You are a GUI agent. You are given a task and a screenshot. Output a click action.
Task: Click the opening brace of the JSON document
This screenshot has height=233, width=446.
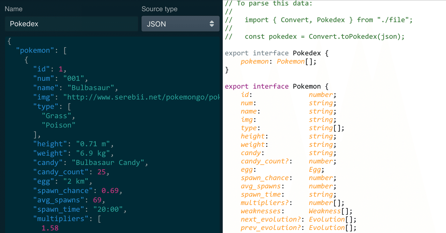(9, 41)
